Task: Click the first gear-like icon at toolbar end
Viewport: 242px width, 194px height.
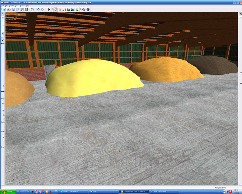Action: tap(84, 10)
